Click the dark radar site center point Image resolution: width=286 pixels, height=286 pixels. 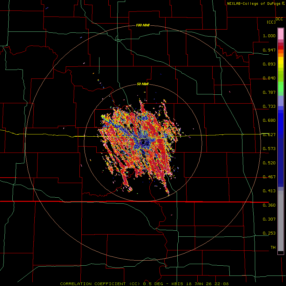(x=143, y=143)
